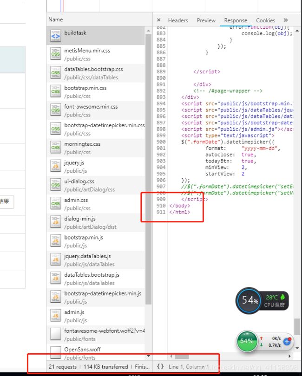Click the response pane scroll up arrow

click(x=297, y=31)
